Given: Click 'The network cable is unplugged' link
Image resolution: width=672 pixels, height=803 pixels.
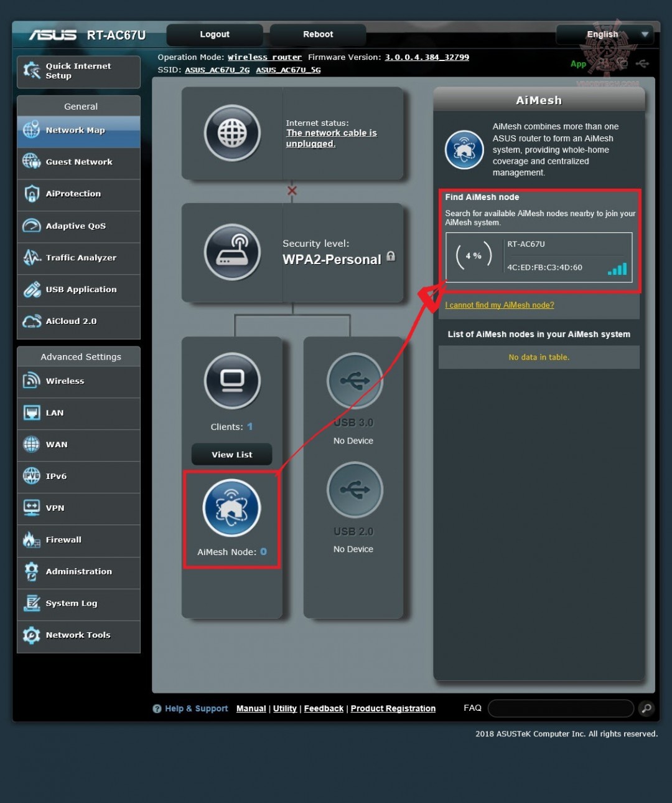Looking at the screenshot, I should (331, 138).
